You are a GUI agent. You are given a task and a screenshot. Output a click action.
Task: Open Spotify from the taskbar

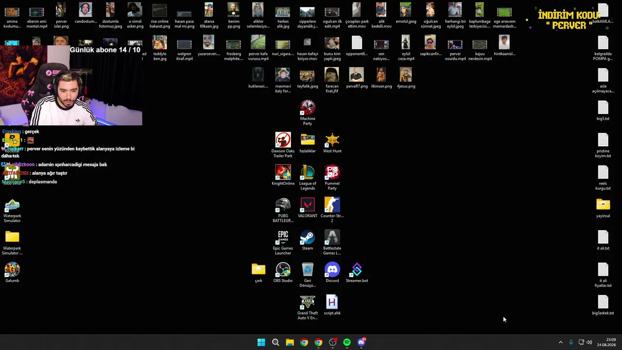[347, 342]
